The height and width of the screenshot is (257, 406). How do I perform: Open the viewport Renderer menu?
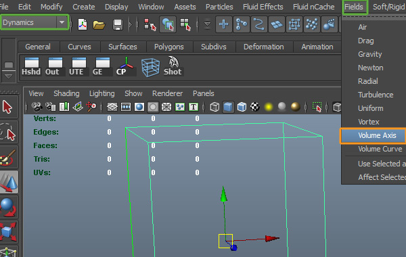[168, 93]
